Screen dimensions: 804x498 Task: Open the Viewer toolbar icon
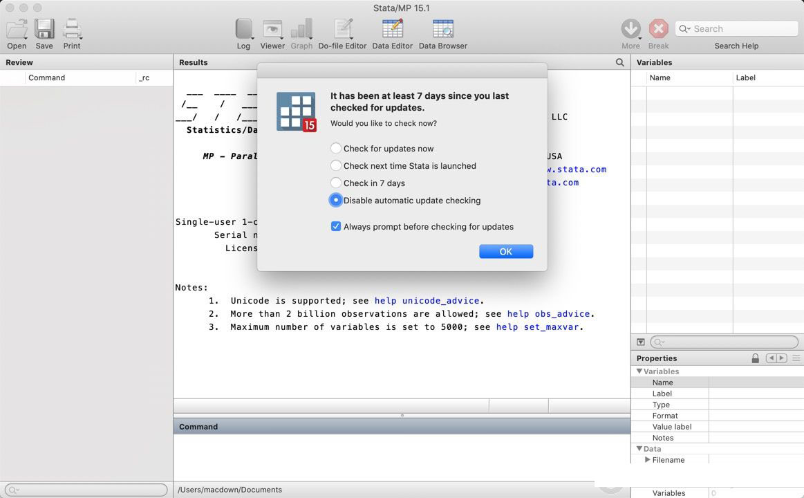click(272, 29)
